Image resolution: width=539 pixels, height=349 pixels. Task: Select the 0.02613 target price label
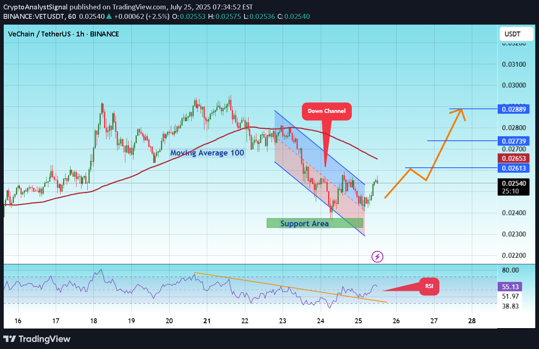pyautogui.click(x=514, y=168)
